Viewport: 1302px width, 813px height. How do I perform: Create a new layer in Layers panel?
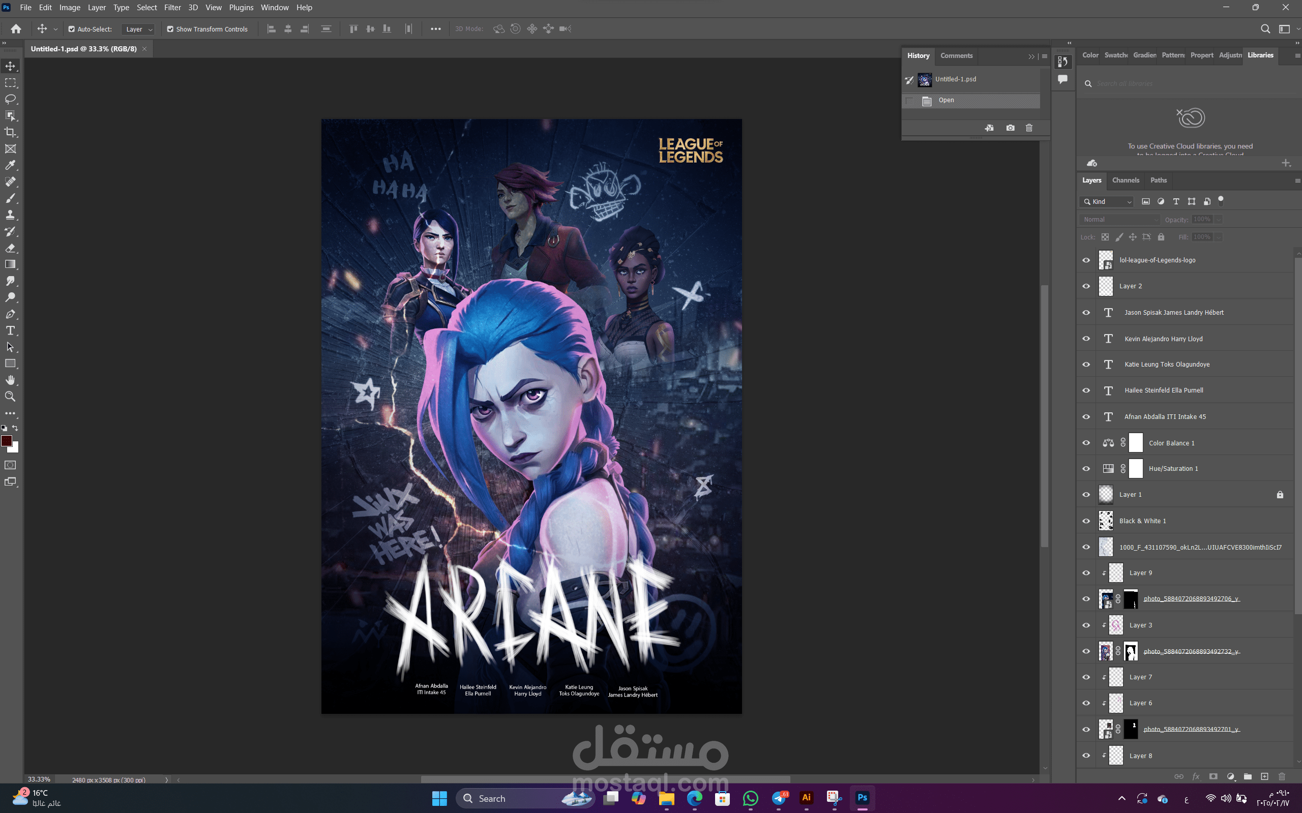(x=1264, y=776)
